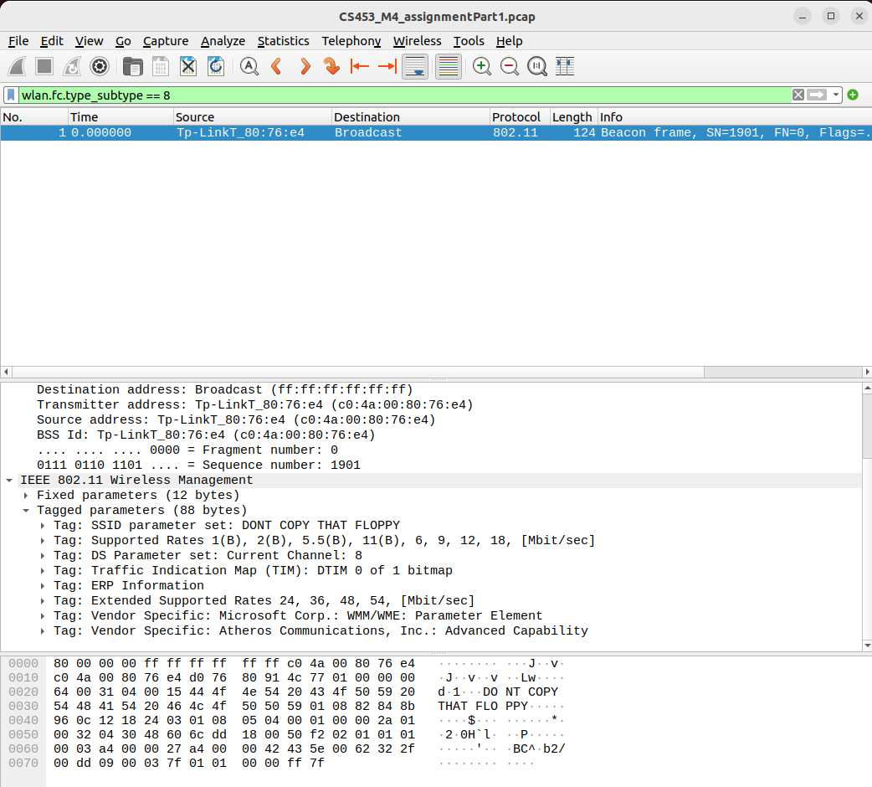Open the display filter history dropdown
872x787 pixels.
point(836,95)
